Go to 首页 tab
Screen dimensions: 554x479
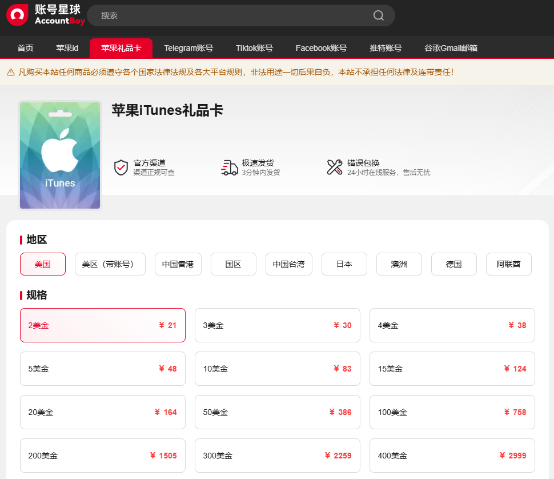tap(26, 48)
